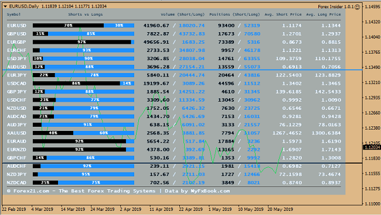
Task: Expand the EURUSD,Daily chart title arrow
Action: [x=5, y=6]
